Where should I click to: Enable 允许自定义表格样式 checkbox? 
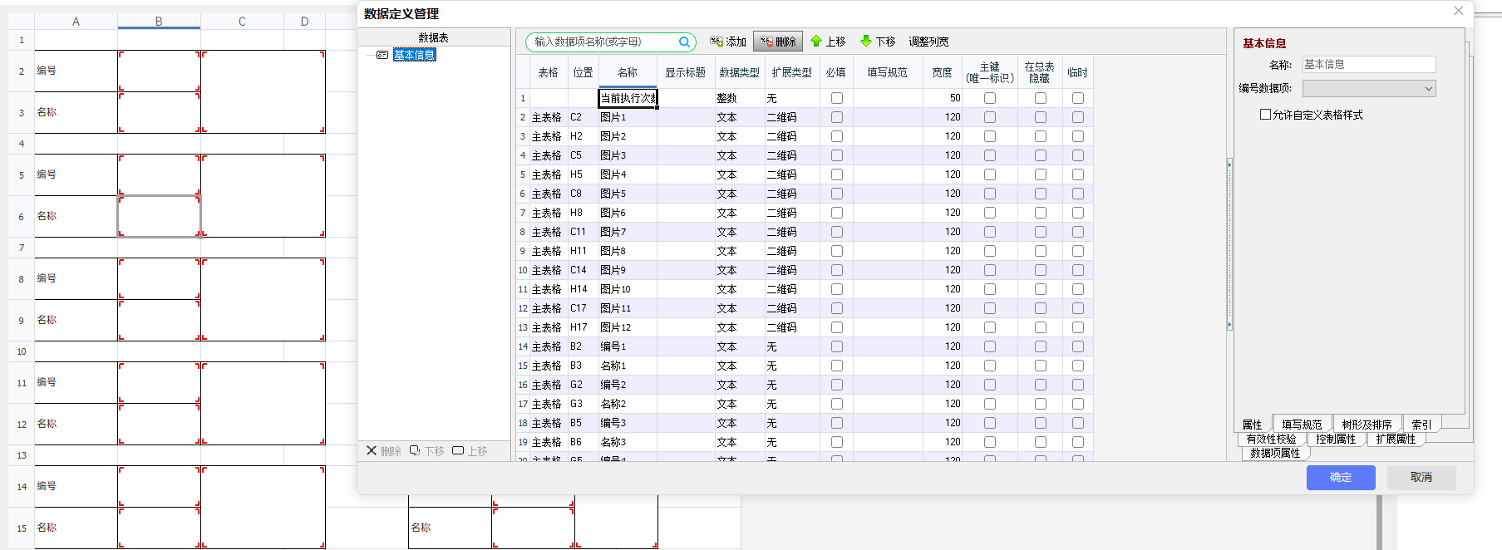click(x=1265, y=115)
